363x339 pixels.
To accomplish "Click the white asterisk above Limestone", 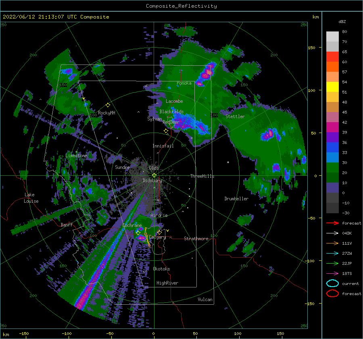I will click(x=76, y=152).
